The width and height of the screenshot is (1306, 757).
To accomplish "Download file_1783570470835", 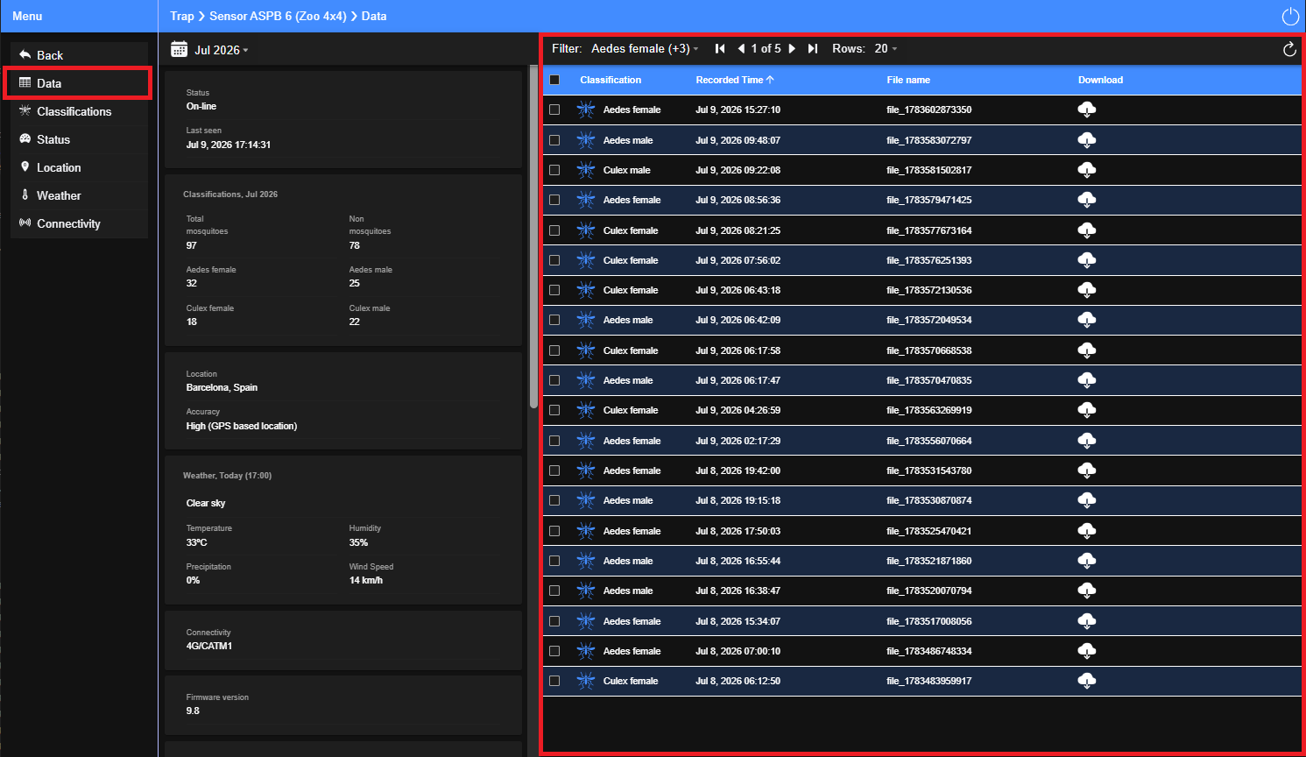I will (1087, 380).
